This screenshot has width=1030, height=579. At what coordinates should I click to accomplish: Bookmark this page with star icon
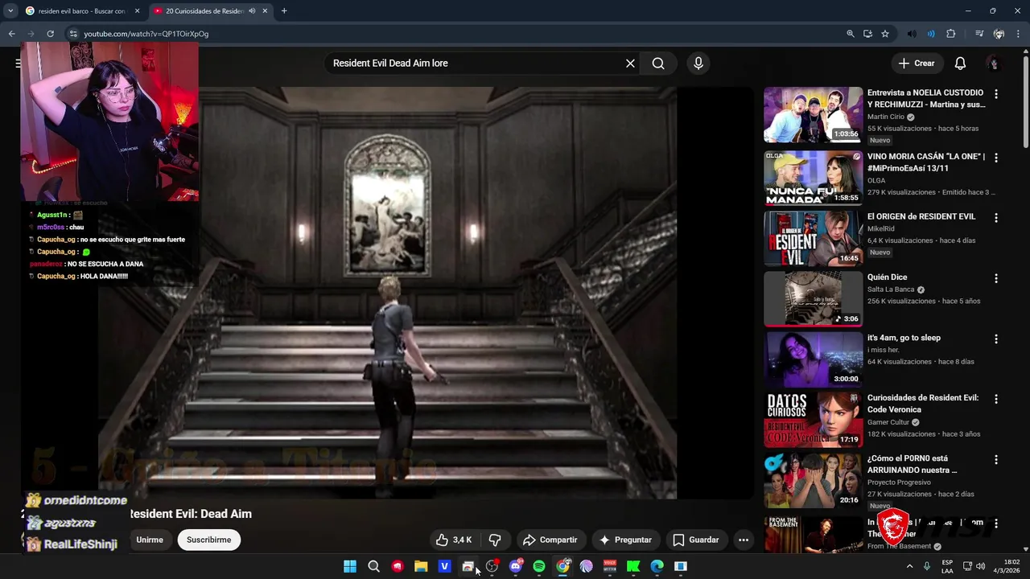coord(885,34)
